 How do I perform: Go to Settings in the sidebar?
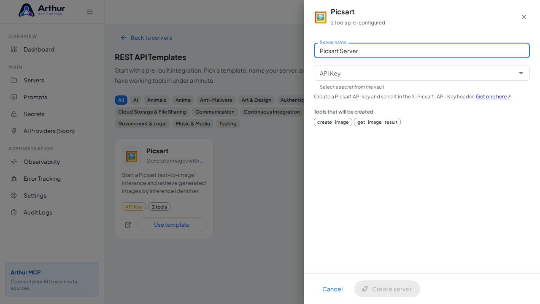pyautogui.click(x=52, y=195)
